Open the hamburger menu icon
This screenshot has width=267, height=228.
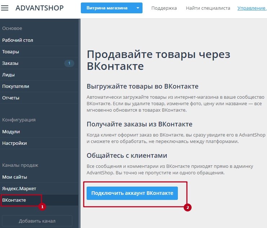point(5,8)
